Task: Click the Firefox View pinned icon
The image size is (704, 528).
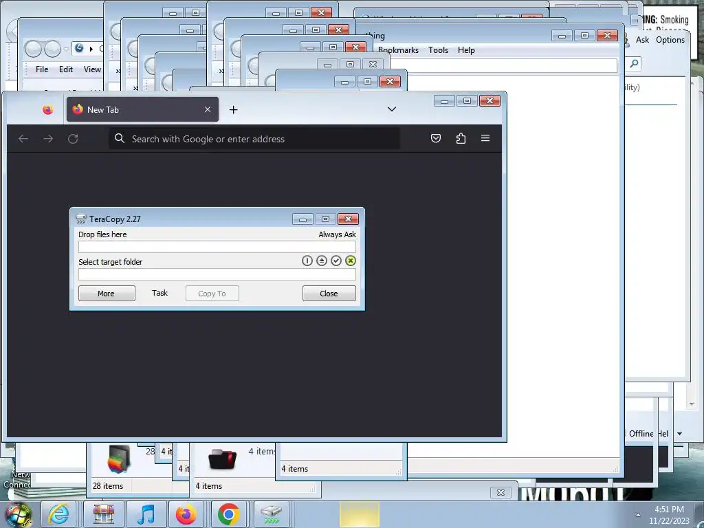Action: [x=47, y=109]
